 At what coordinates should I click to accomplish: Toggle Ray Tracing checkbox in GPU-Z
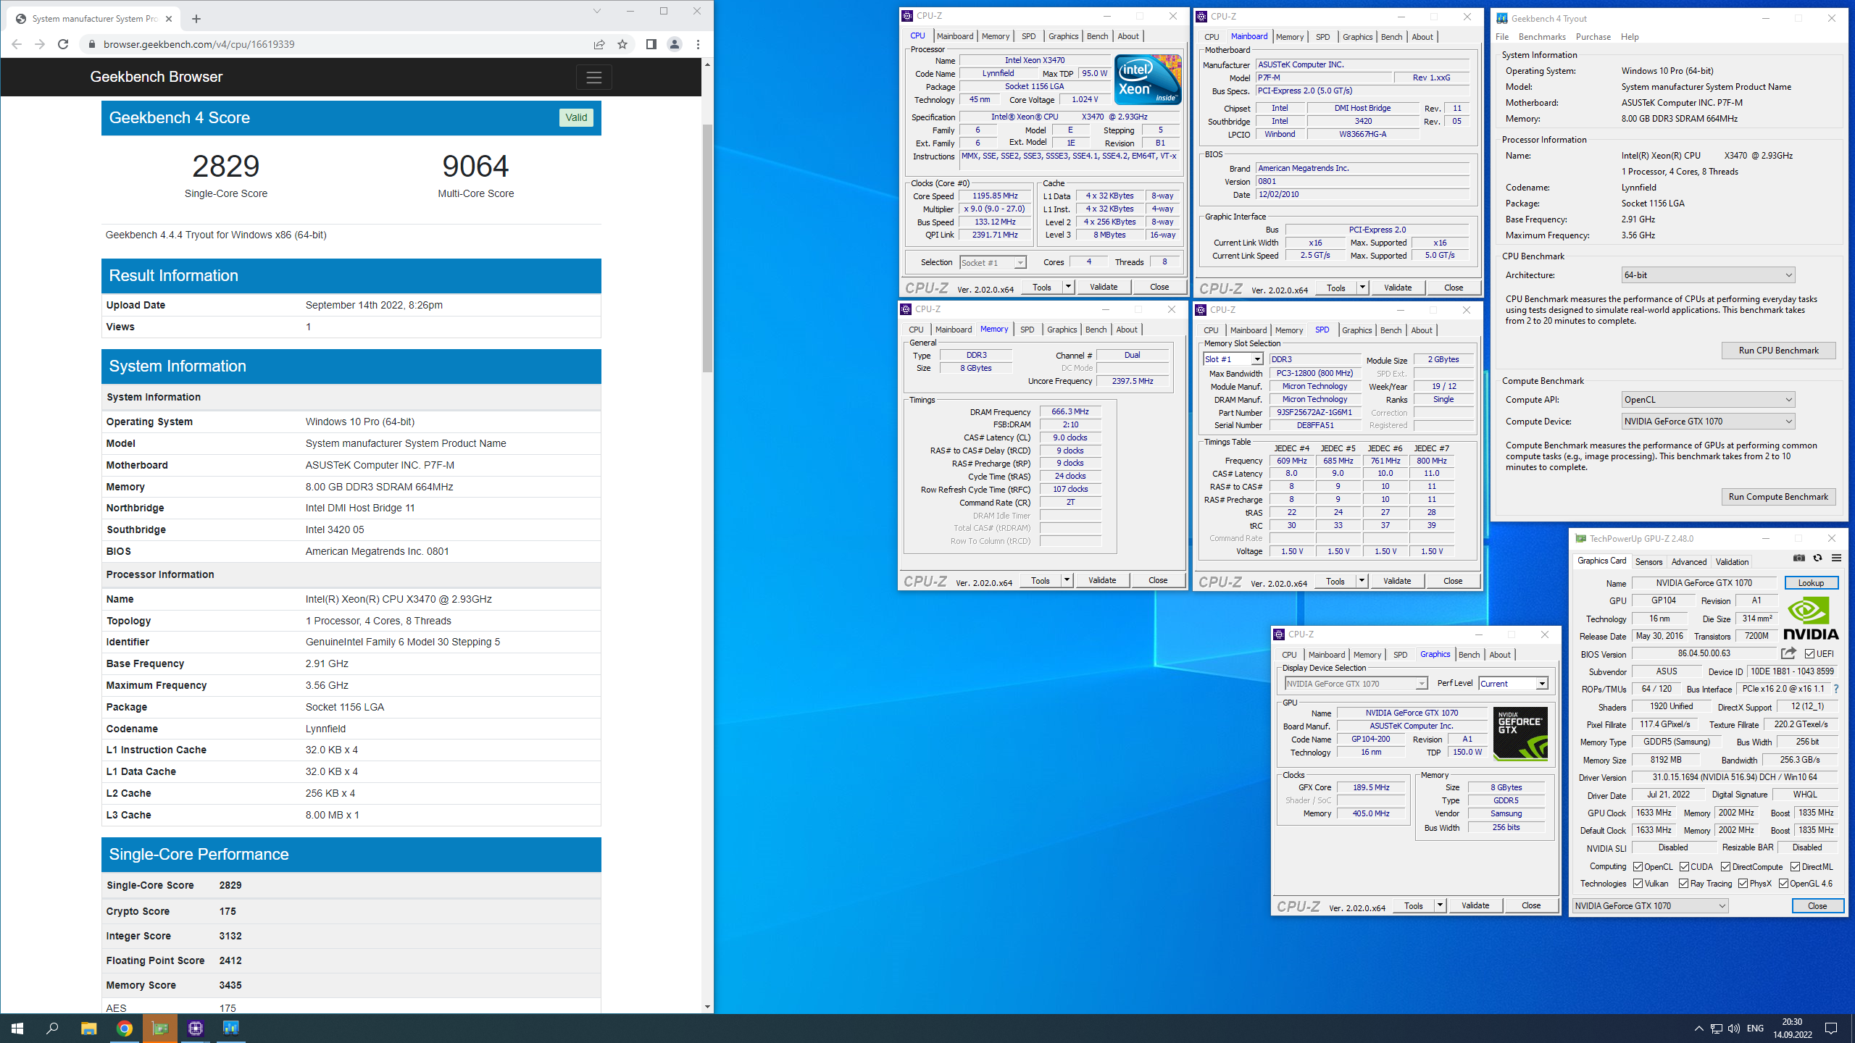pos(1684,883)
